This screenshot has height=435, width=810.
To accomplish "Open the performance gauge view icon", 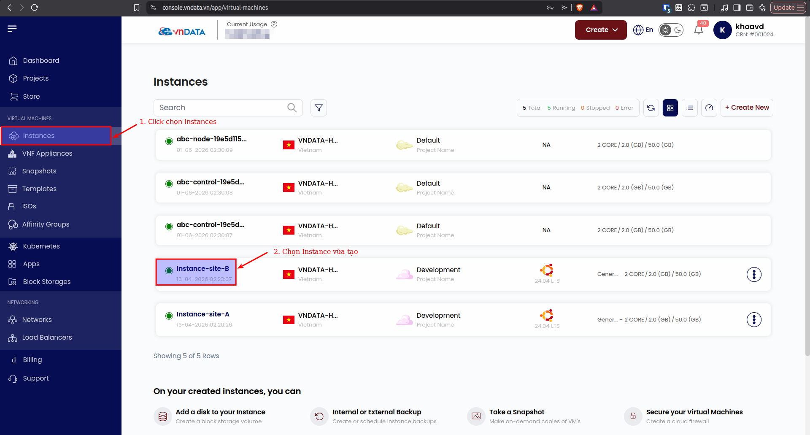I will tap(709, 108).
